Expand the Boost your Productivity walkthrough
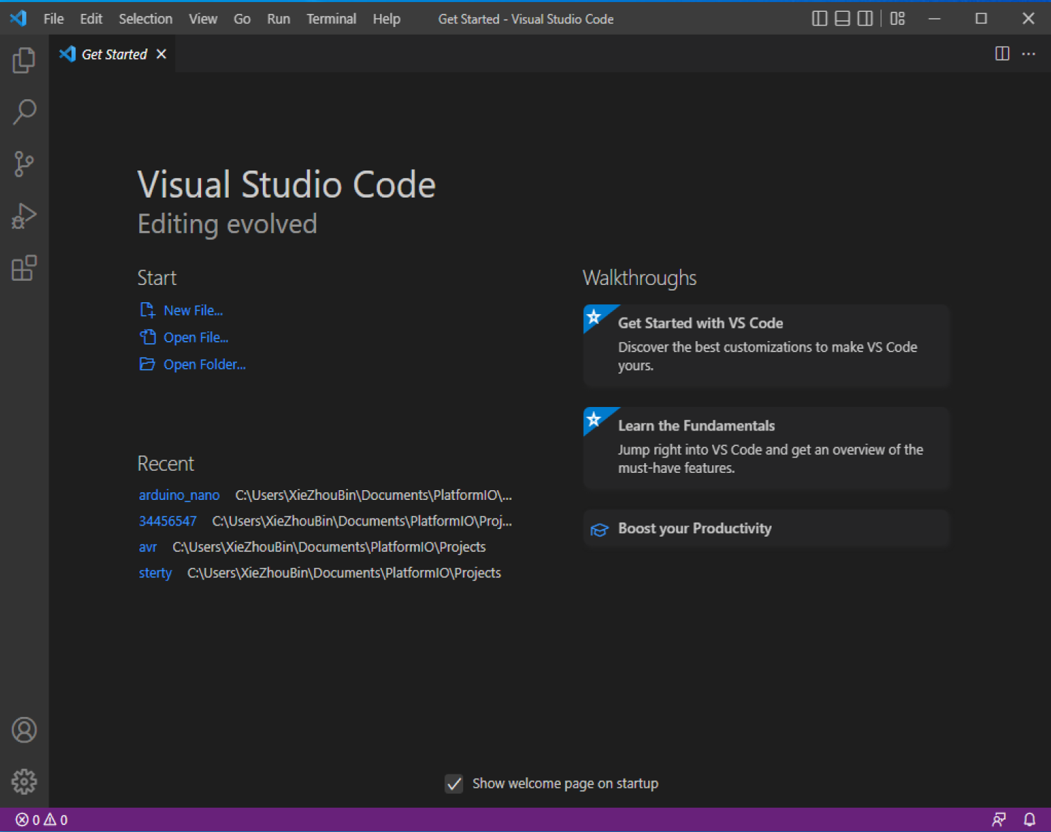Image resolution: width=1051 pixels, height=832 pixels. (765, 528)
